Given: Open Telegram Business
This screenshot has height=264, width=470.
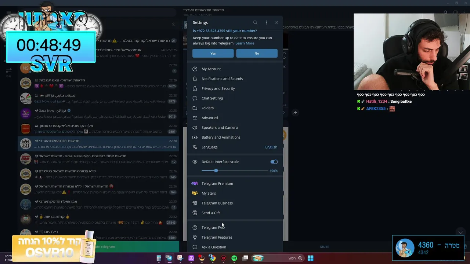Looking at the screenshot, I should 235,203.
